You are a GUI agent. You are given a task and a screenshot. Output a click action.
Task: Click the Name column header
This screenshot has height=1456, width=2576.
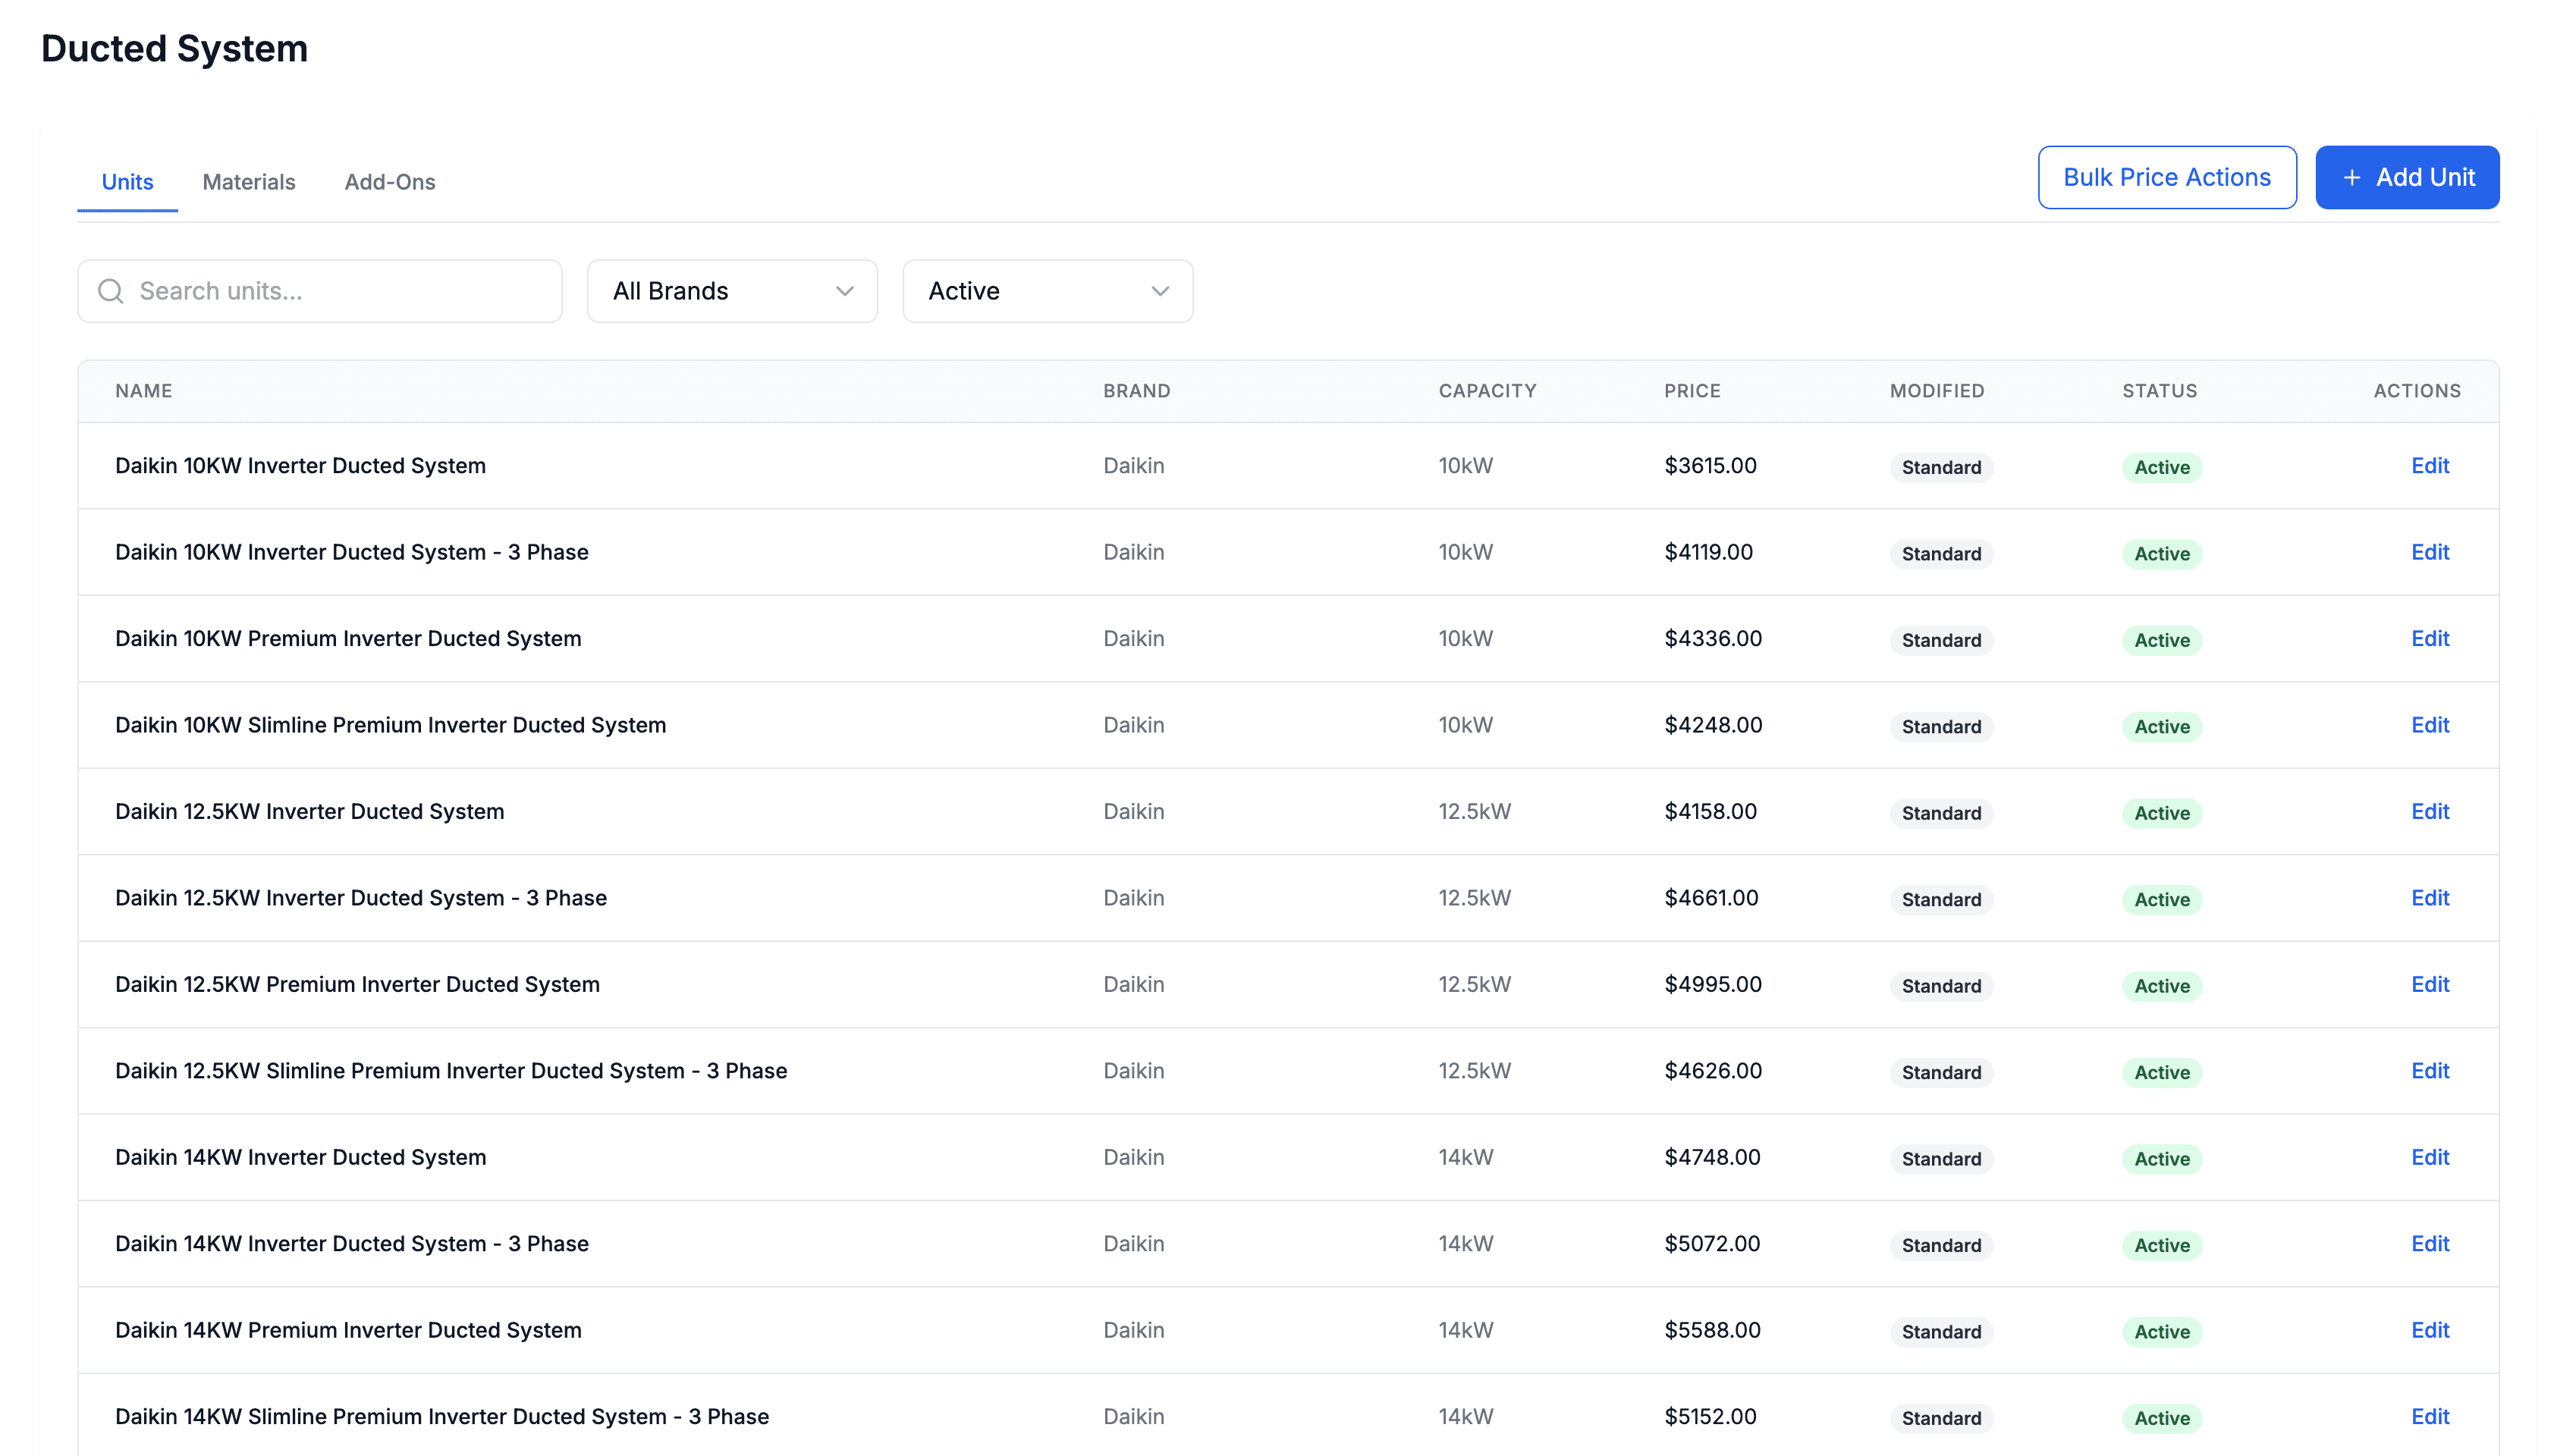[143, 391]
